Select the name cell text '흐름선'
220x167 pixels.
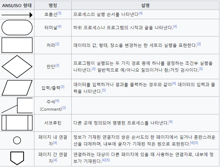51,14
